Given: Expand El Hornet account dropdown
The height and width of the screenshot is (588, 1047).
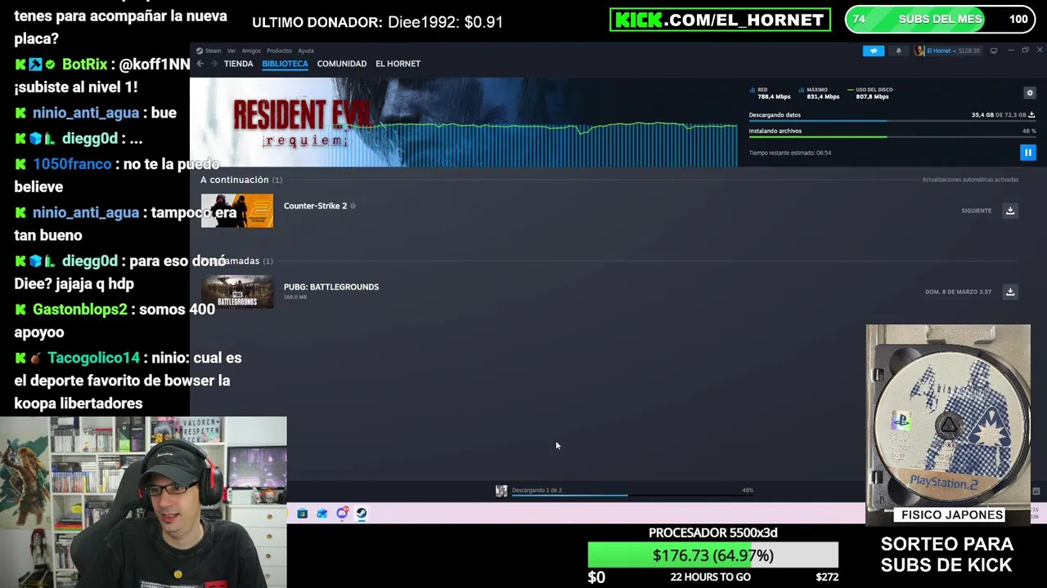Looking at the screenshot, I should click(x=953, y=51).
